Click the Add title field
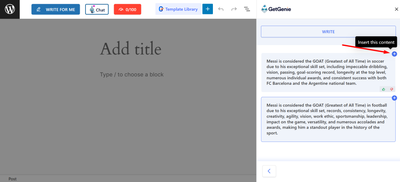Viewport: 400px width, 182px height. coord(131,49)
